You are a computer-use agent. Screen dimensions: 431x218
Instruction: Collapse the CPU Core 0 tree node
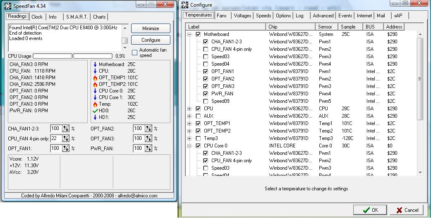[x=189, y=146]
